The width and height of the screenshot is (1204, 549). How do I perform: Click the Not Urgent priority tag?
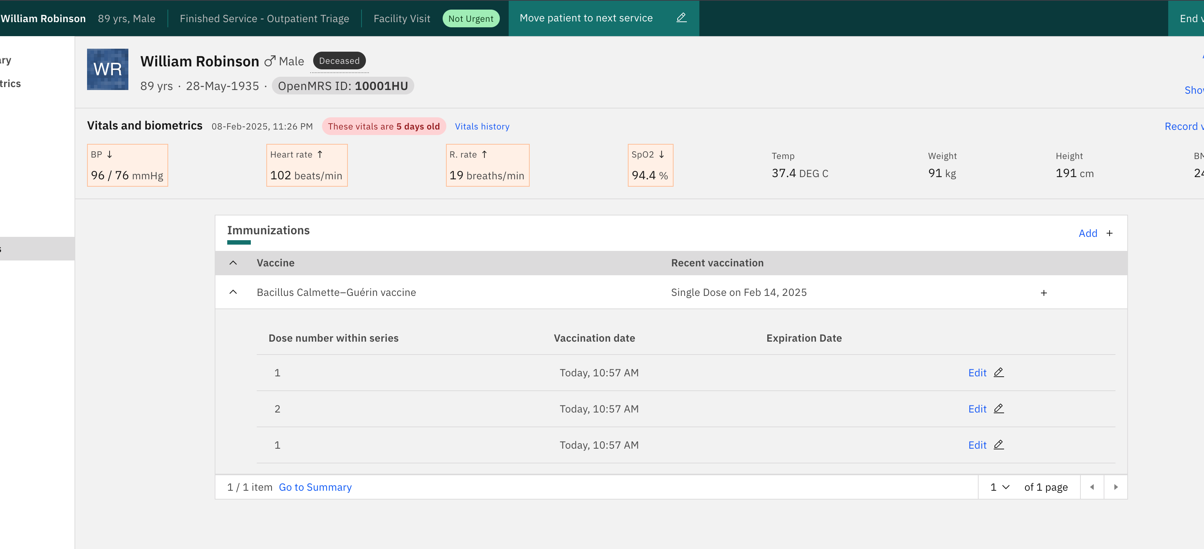[471, 19]
